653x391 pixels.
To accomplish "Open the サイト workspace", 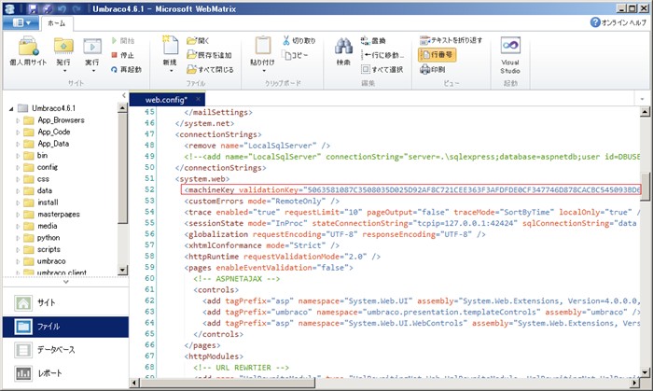I will pyautogui.click(x=65, y=302).
